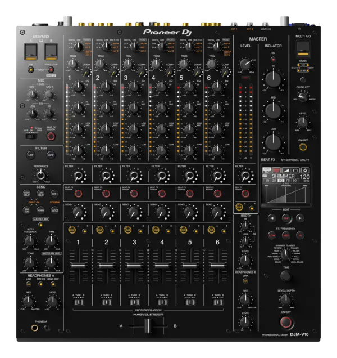The height and width of the screenshot is (358, 337).
Task: Toggle Headphones A PRE EQ
Action: click(x=41, y=284)
